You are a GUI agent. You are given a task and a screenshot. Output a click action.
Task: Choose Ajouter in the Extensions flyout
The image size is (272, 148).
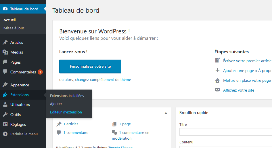pos(56,104)
